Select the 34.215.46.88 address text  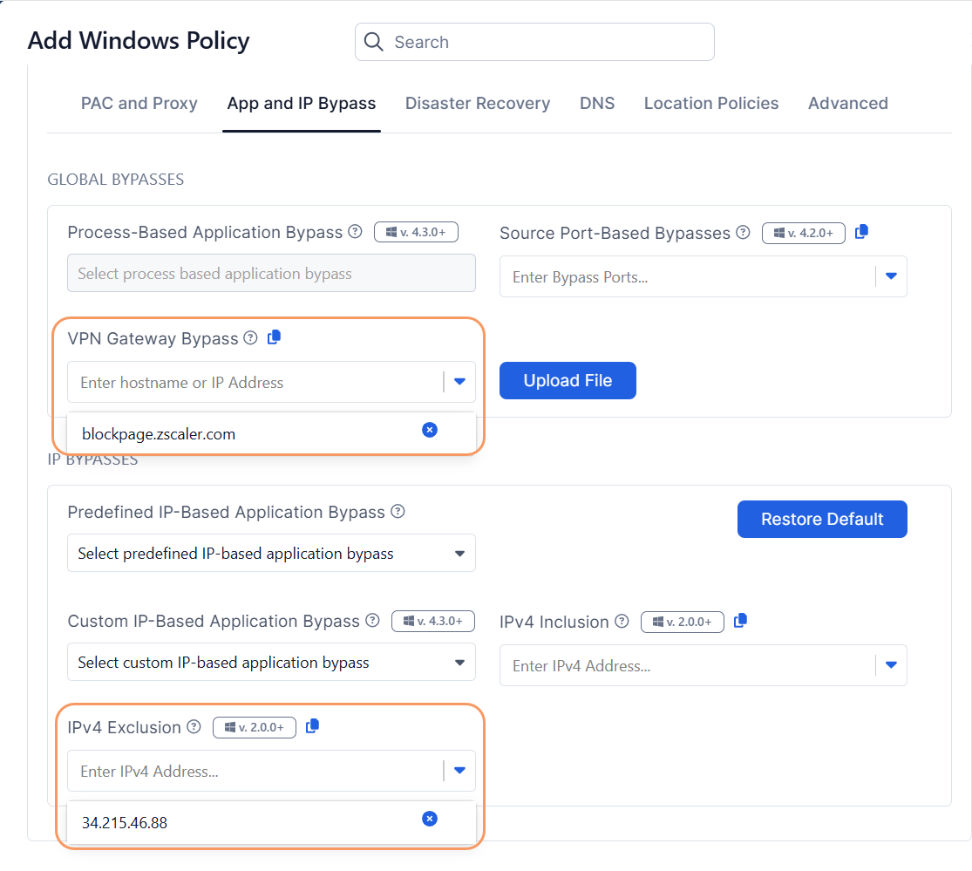pyautogui.click(x=125, y=823)
